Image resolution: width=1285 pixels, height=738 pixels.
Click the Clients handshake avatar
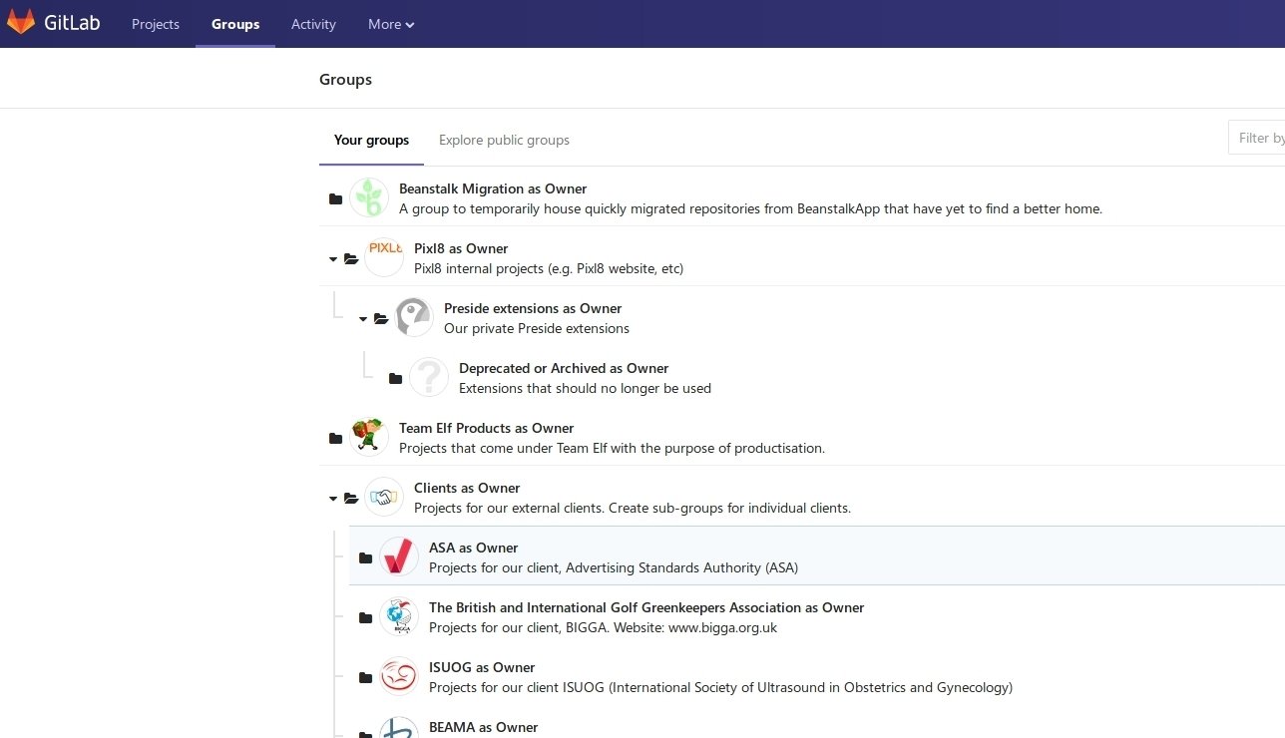[x=384, y=497]
